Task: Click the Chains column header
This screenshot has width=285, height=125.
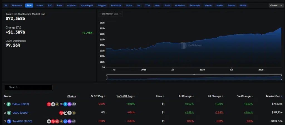Action: coord(72,96)
